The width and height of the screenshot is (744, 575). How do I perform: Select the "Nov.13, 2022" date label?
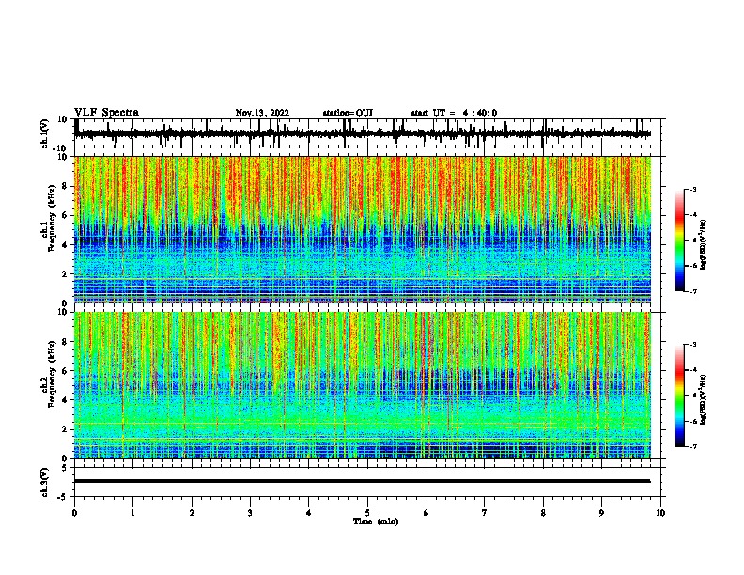coord(262,113)
